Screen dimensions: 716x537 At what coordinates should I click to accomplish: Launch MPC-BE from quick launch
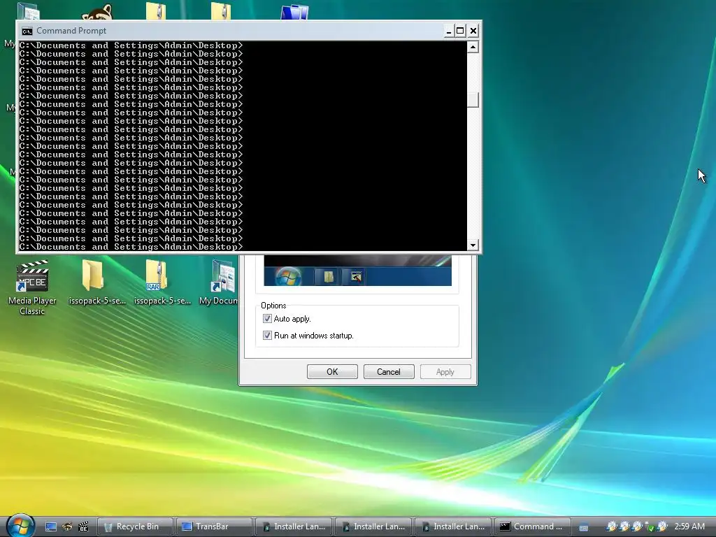(x=83, y=527)
